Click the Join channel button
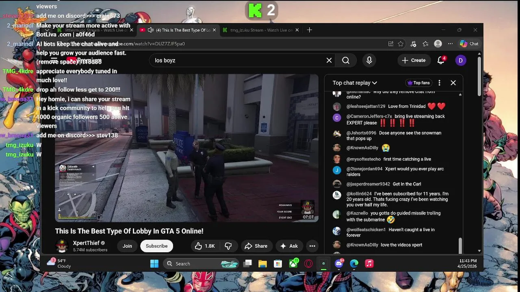 point(127,246)
